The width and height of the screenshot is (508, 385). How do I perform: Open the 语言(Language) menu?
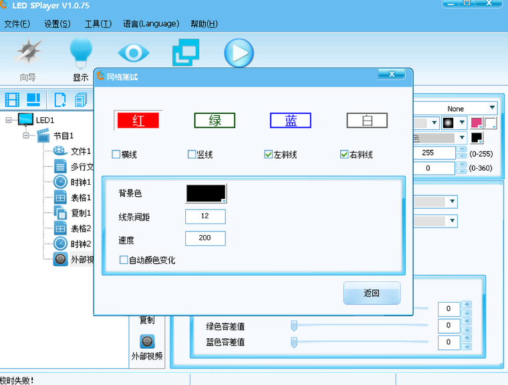150,23
